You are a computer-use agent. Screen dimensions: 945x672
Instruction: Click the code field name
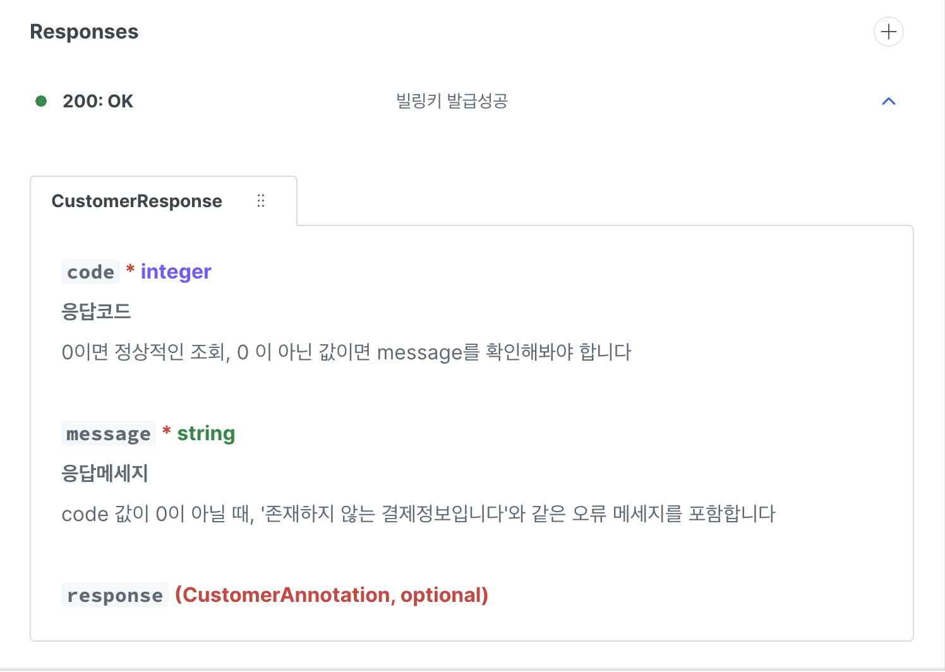tap(91, 272)
